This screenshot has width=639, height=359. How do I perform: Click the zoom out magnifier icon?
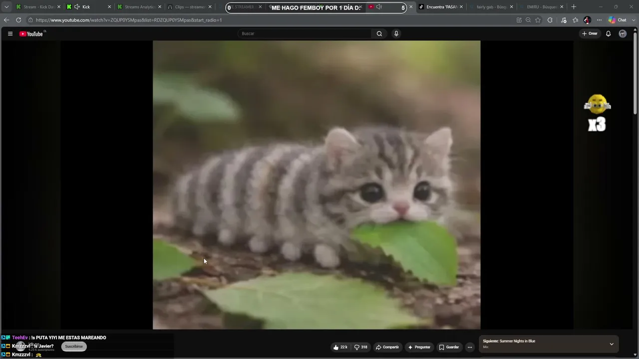coord(528,20)
